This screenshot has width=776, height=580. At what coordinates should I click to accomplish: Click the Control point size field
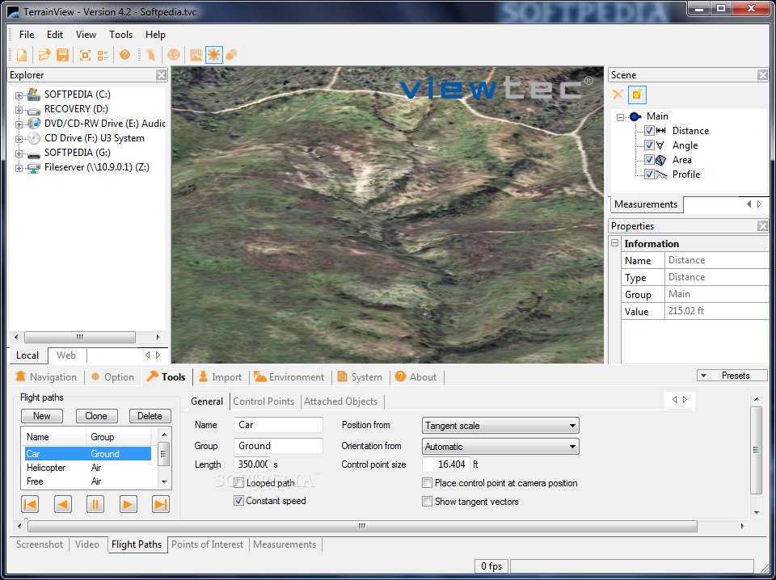pyautogui.click(x=446, y=464)
